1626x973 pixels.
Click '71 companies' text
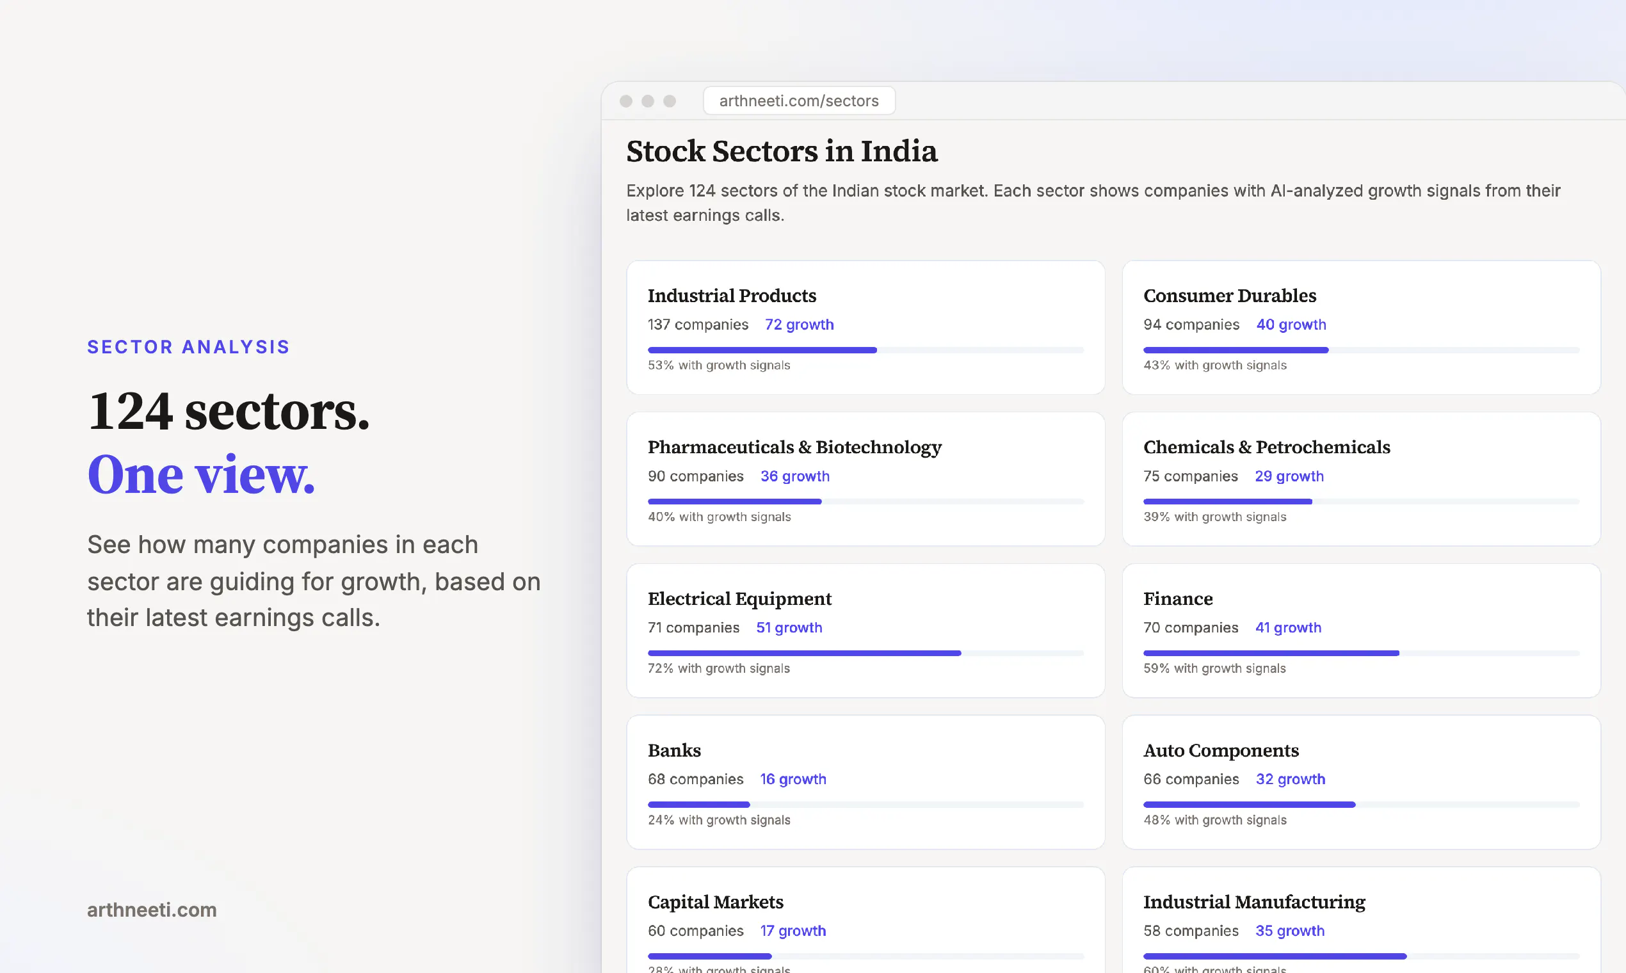pos(694,627)
